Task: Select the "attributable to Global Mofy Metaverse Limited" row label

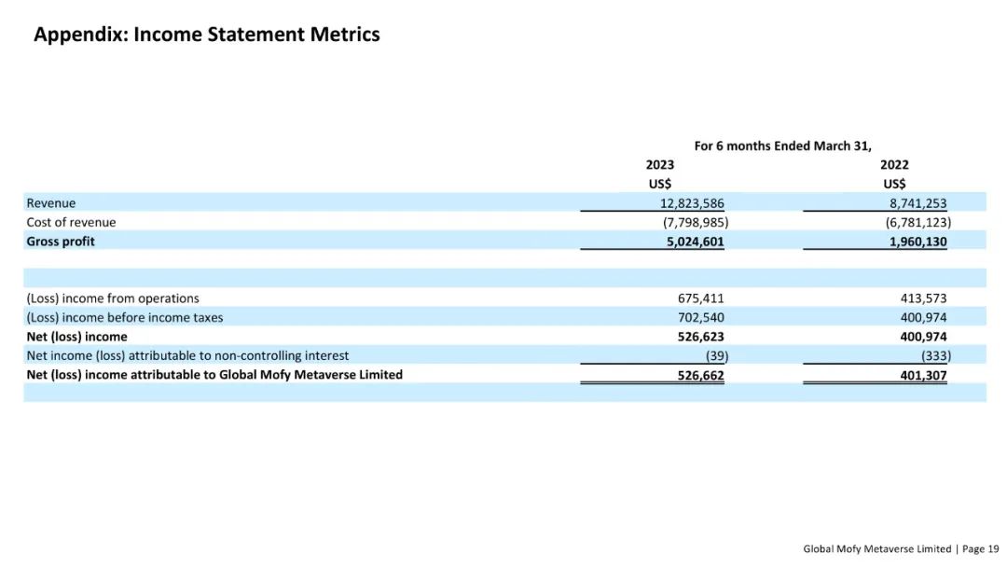Action: pos(214,374)
